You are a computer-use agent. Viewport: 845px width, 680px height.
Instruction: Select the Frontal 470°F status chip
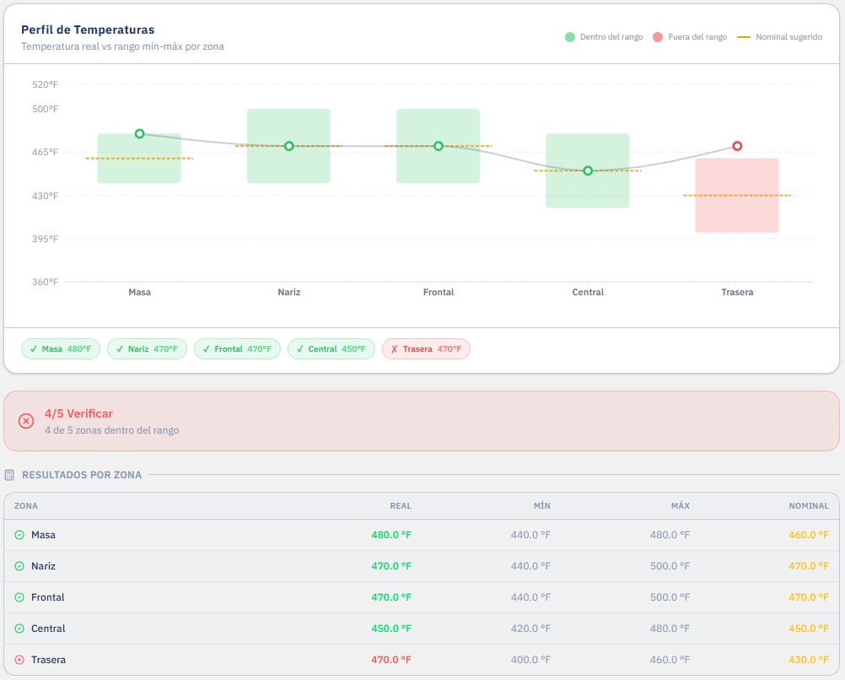237,349
